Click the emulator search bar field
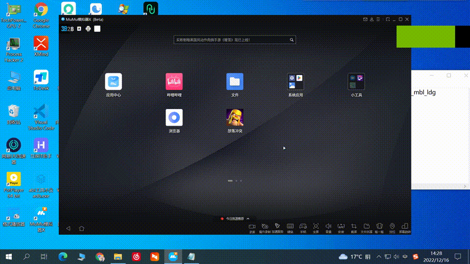 click(235, 40)
